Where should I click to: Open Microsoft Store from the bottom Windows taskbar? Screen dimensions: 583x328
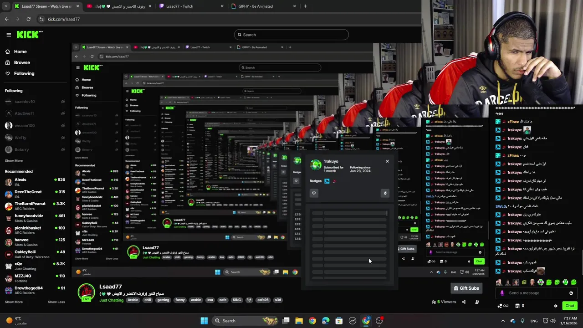[339, 321]
